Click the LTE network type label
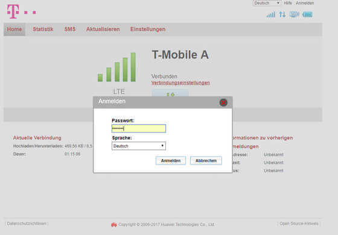This screenshot has height=235, width=338. click(x=119, y=92)
